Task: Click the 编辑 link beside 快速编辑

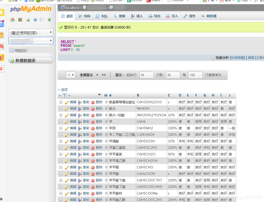Action: (x=251, y=58)
